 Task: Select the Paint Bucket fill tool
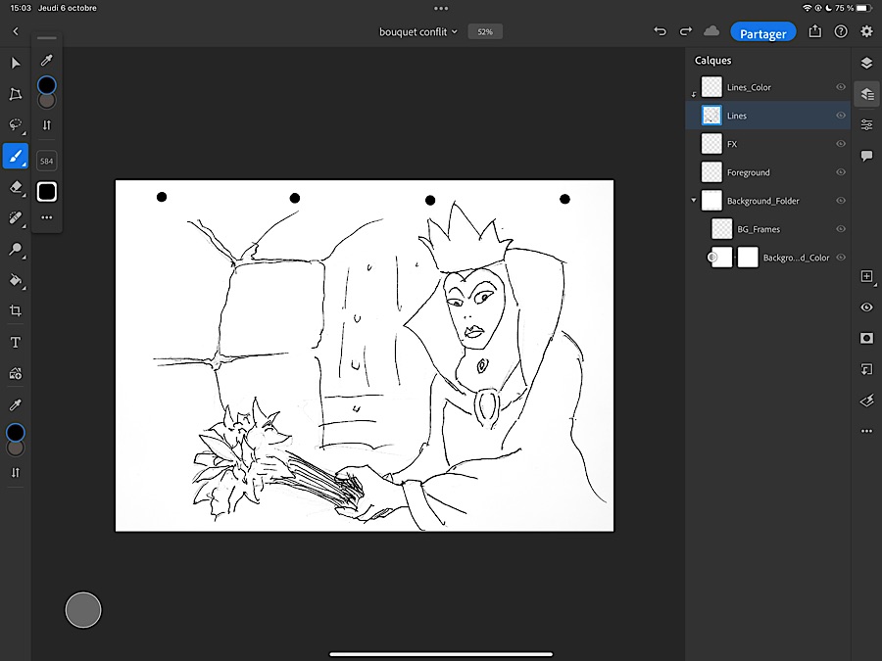coord(16,280)
